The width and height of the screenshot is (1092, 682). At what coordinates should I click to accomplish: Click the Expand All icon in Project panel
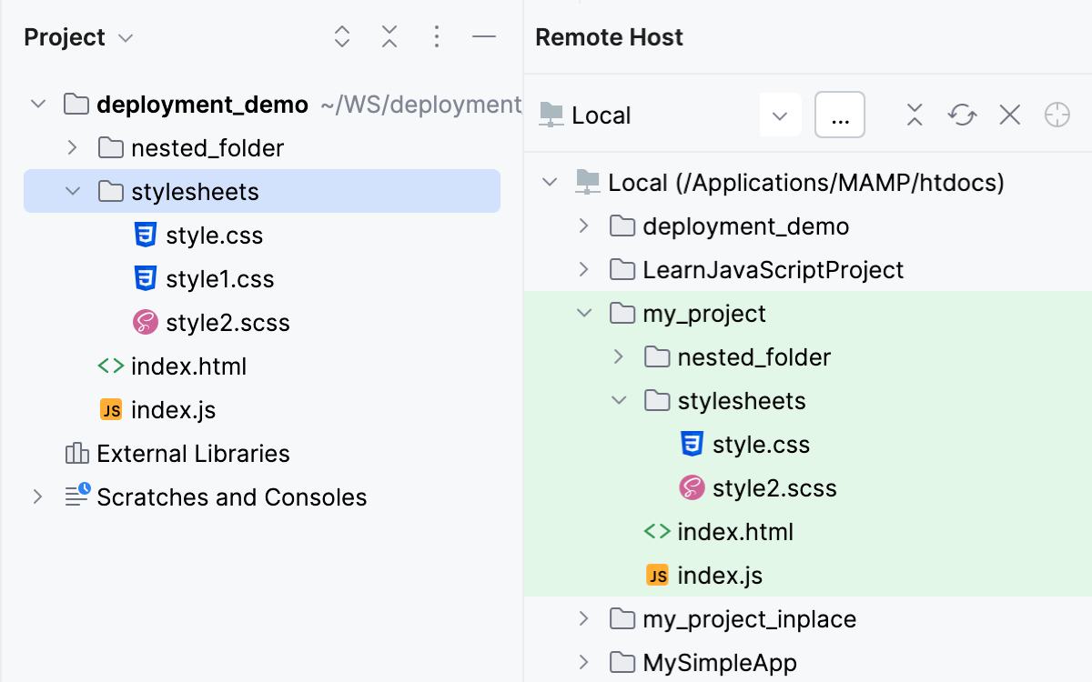(342, 37)
